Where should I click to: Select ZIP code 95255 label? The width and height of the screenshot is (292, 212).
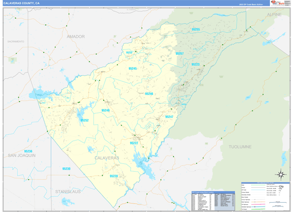195,30
